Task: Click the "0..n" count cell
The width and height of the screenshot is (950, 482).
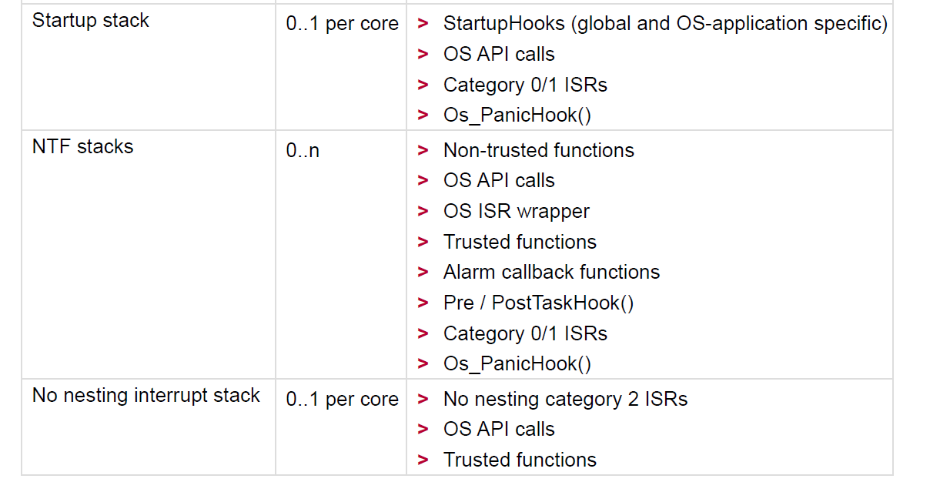Action: (303, 151)
